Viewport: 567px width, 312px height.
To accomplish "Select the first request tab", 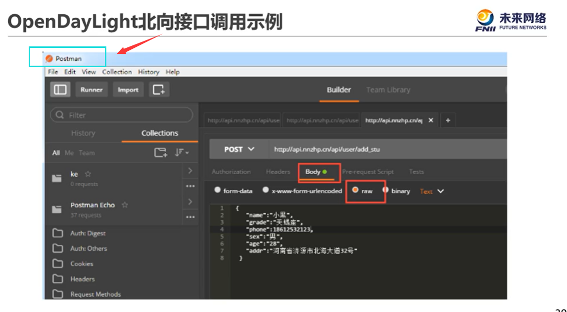I will tap(242, 120).
